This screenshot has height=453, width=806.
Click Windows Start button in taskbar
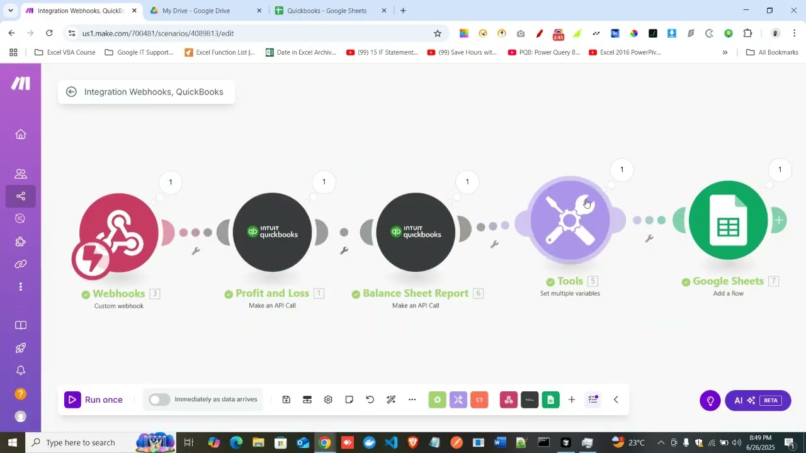pos(13,442)
